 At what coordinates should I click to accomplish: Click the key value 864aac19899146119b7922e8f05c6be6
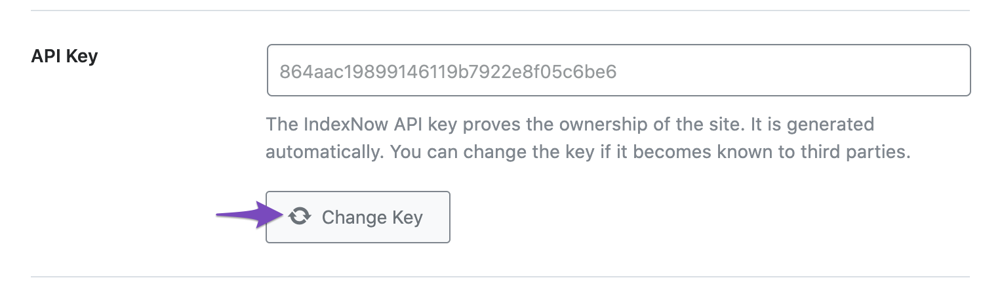448,71
